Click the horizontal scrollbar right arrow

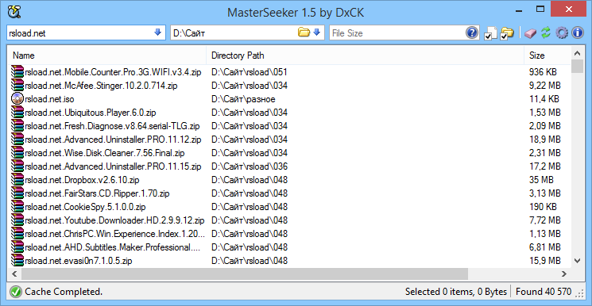(564, 273)
